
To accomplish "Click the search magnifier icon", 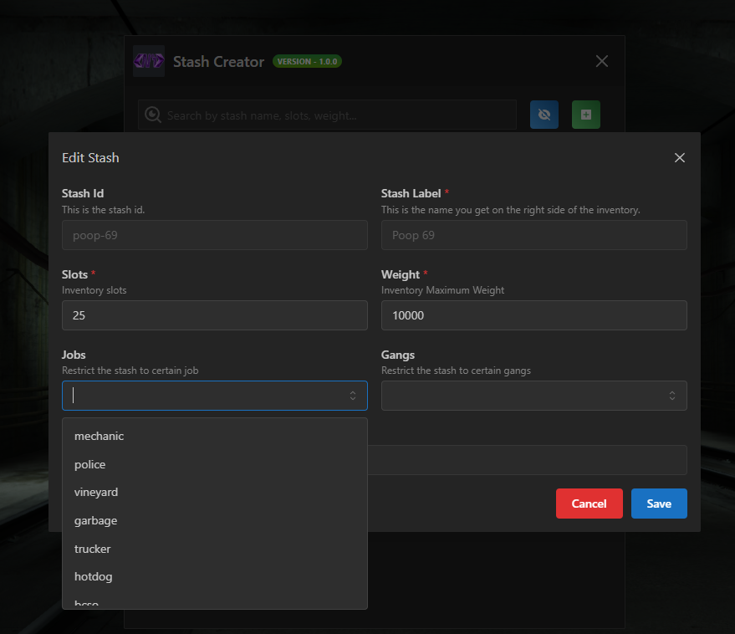I will click(x=153, y=115).
